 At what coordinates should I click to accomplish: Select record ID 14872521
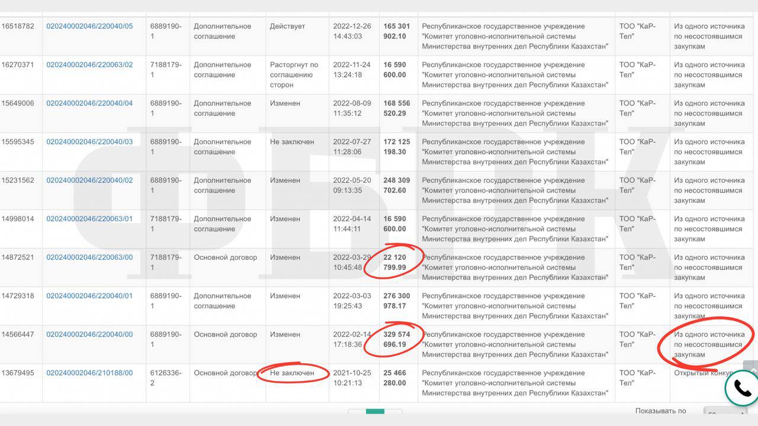18,257
